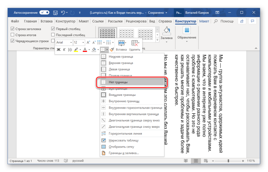Click the 110 % zoom level
Screen dimensions: 268x172
(x=251, y=161)
